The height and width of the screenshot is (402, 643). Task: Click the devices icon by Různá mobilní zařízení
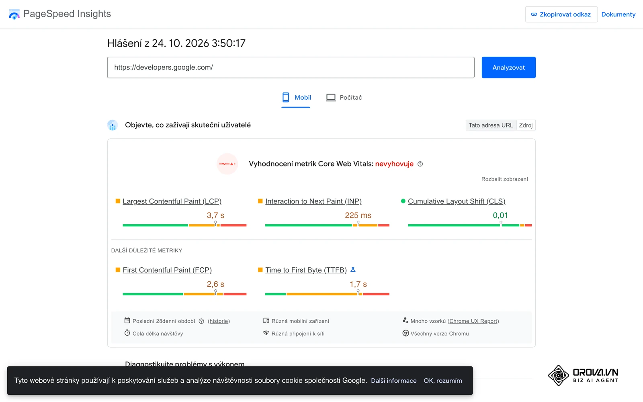click(x=266, y=320)
